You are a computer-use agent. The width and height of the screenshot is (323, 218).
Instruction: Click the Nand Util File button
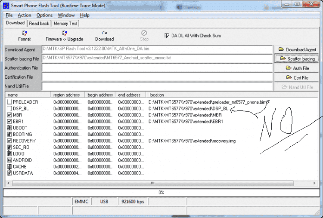click(297, 87)
